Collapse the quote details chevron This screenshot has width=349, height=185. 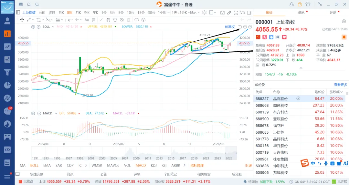301,68
